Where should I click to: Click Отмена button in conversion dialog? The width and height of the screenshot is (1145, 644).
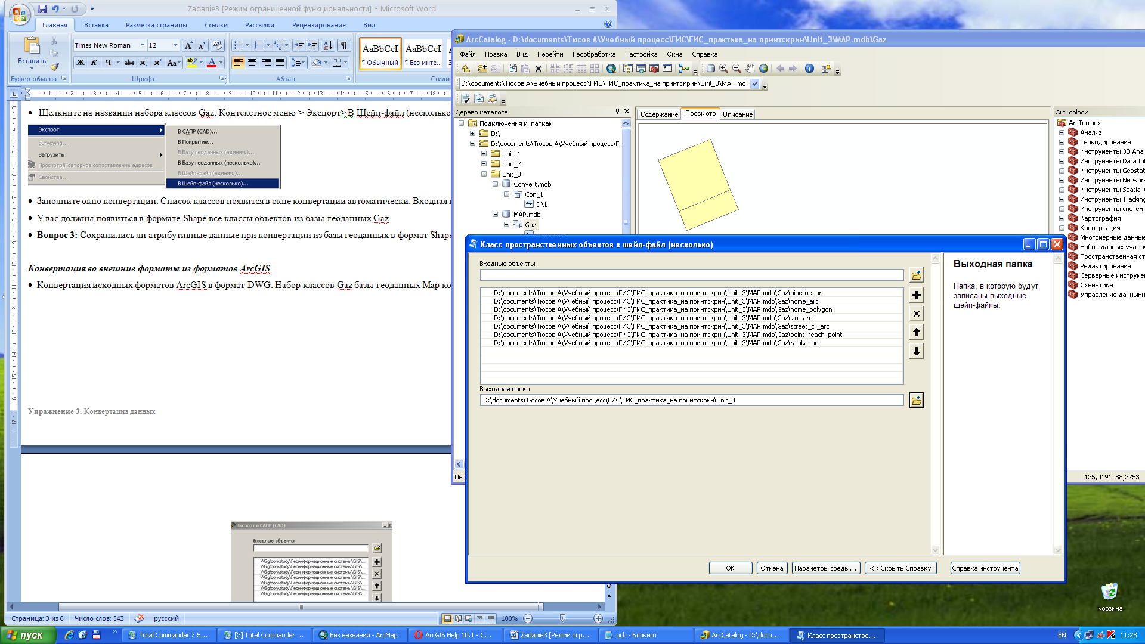pos(772,568)
